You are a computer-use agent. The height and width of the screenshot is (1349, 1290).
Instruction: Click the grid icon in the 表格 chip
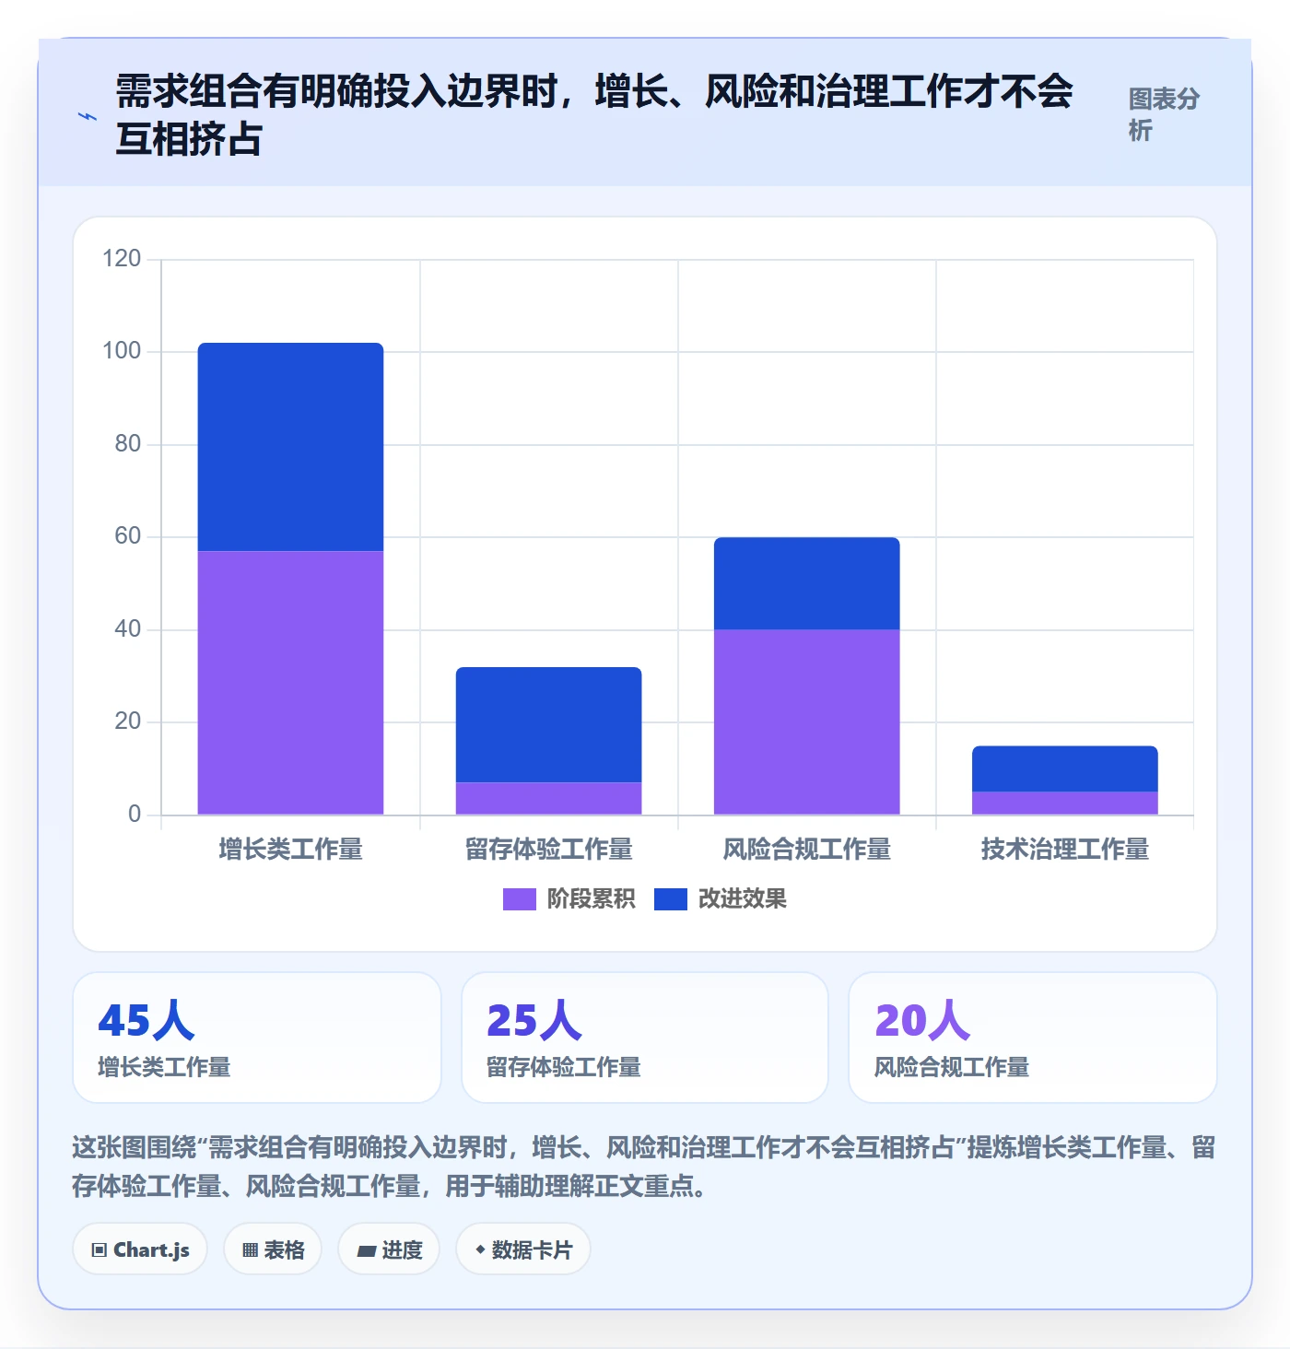point(250,1250)
